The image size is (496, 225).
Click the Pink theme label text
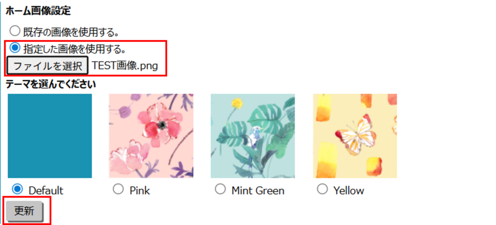click(139, 190)
